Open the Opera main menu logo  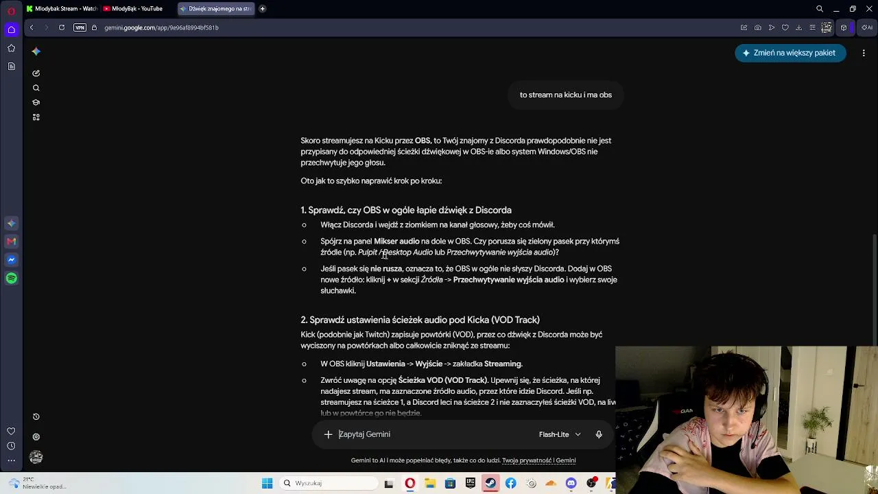11,10
